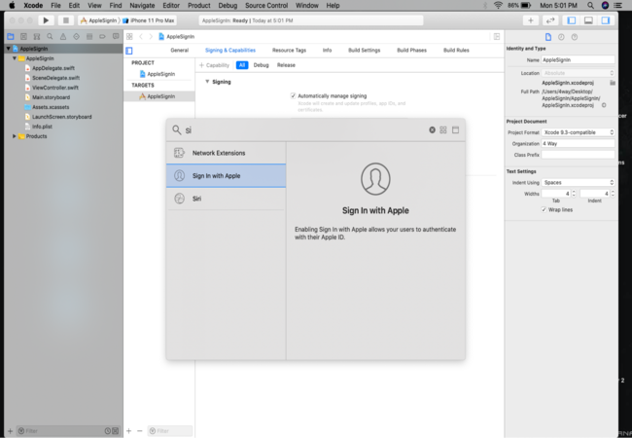
Task: Hide the Navigator panel
Action: (571, 20)
